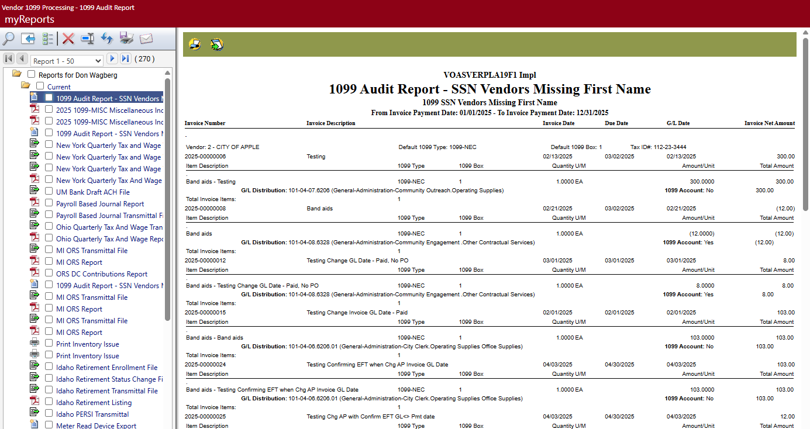The height and width of the screenshot is (429, 810).
Task: Click the select-all checklist icon
Action: [x=48, y=39]
